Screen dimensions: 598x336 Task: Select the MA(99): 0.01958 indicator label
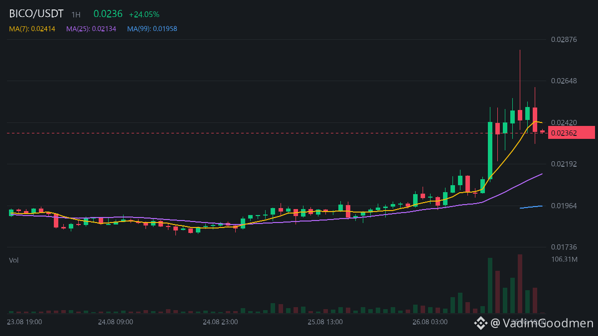[152, 29]
